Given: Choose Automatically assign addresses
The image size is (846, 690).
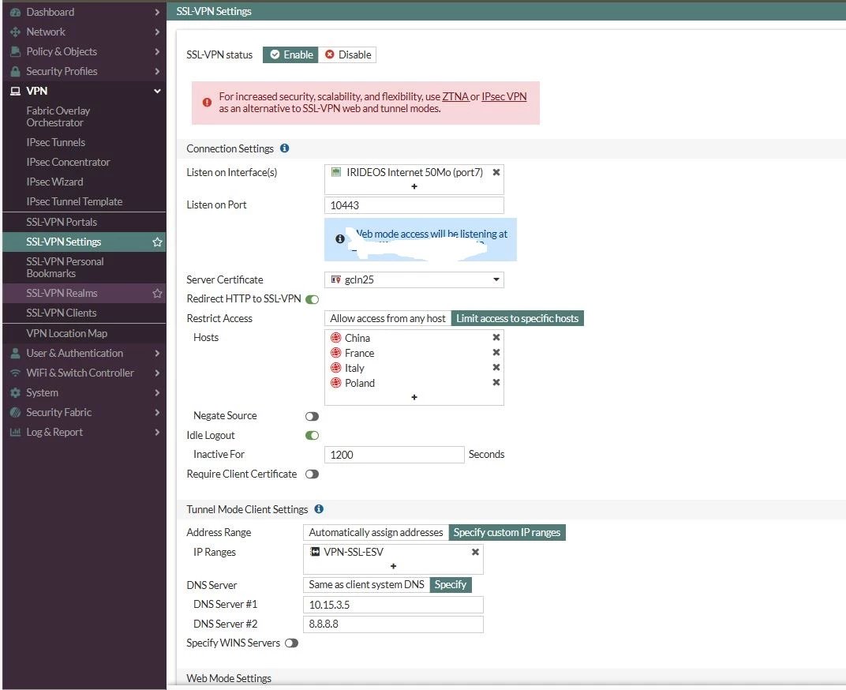Looking at the screenshot, I should pos(376,532).
